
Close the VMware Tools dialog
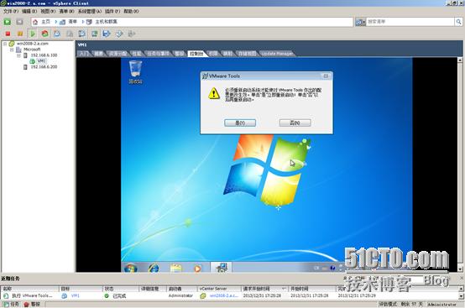pos(326,76)
